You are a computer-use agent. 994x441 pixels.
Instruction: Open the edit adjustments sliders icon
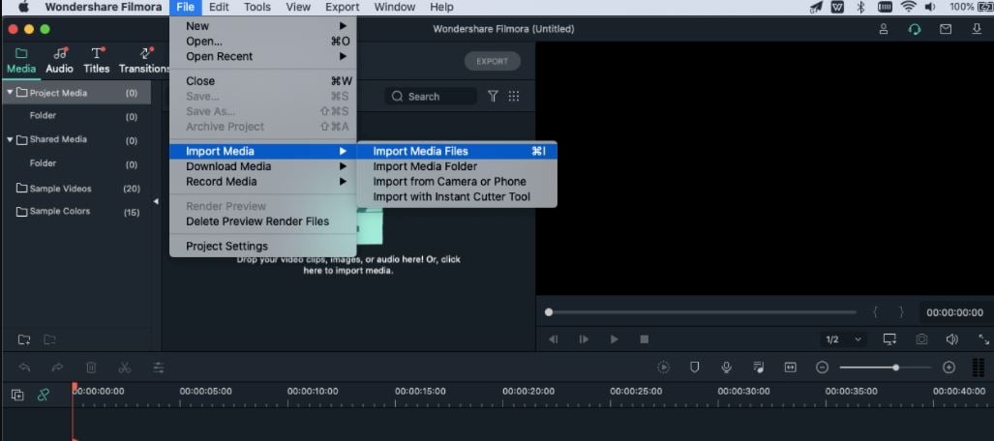(x=159, y=367)
